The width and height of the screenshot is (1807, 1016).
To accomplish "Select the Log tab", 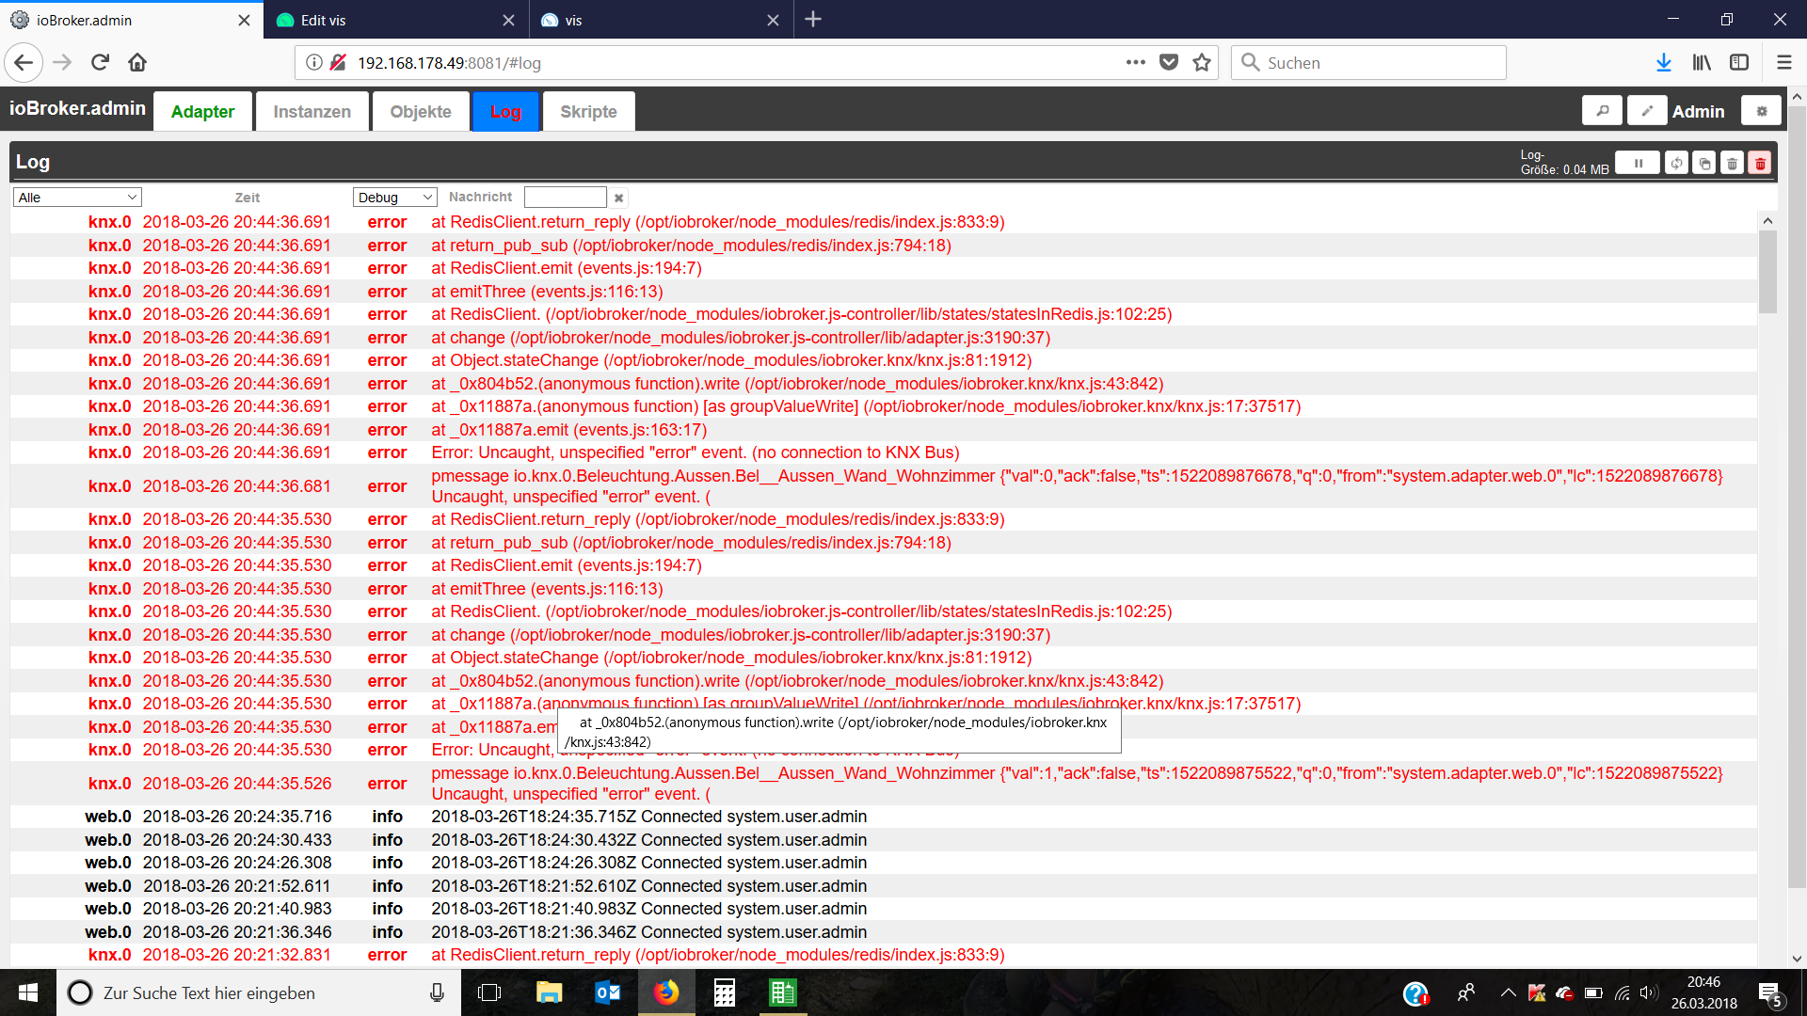I will click(x=505, y=111).
